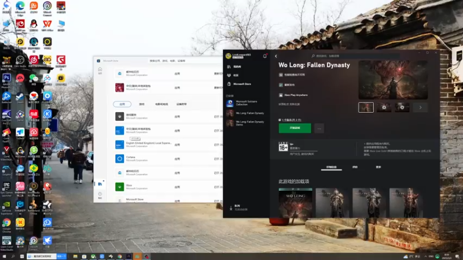Open Xbox app row in Microsoft Store library
The height and width of the screenshot is (260, 463).
click(x=168, y=187)
